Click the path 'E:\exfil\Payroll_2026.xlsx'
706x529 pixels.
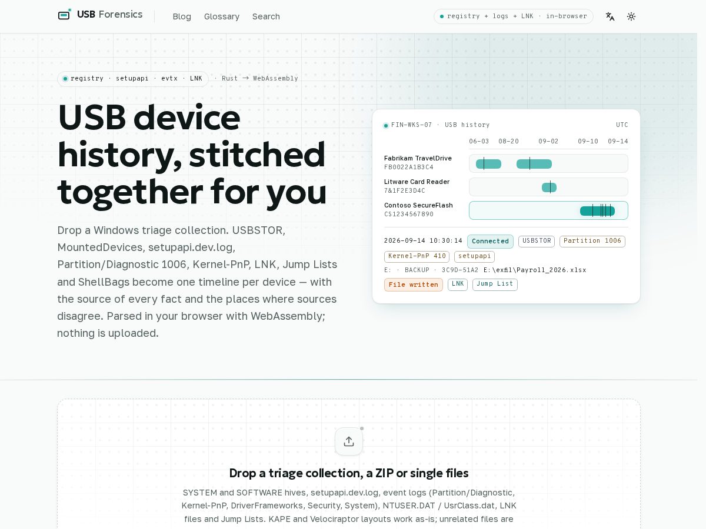[535, 270]
